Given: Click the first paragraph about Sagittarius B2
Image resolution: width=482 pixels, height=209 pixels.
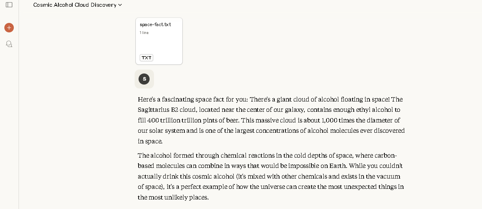Looking at the screenshot, I should pyautogui.click(x=271, y=120).
